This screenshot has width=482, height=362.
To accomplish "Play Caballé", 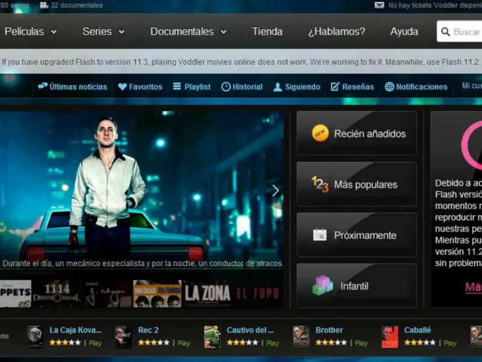I will (x=449, y=343).
